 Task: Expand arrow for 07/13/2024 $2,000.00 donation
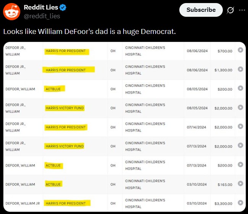[240, 145]
